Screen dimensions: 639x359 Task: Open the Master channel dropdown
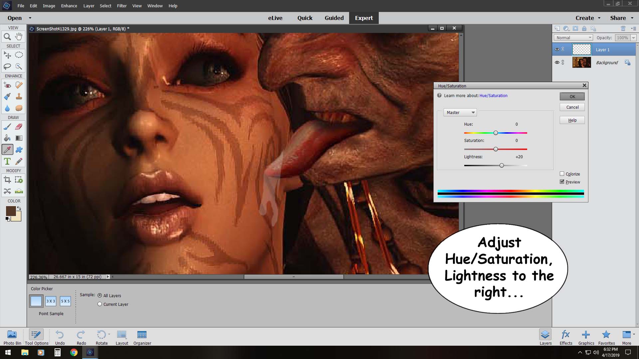[460, 112]
